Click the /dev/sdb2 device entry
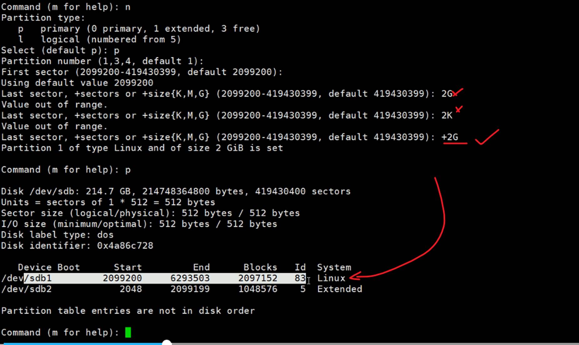 click(26, 289)
